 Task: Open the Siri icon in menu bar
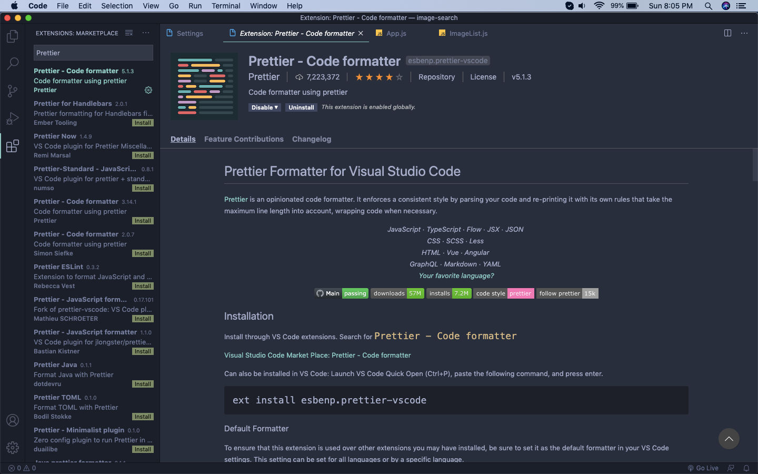726,6
